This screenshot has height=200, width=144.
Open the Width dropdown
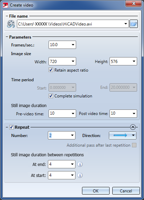[73, 61]
